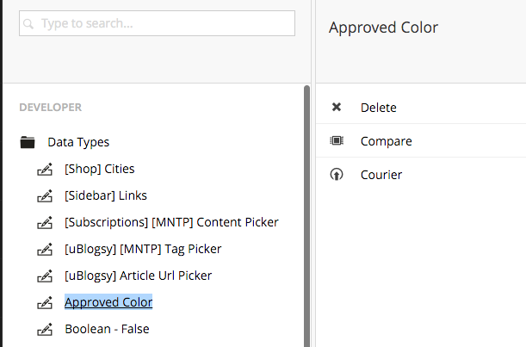Click the Compare action icon
The width and height of the screenshot is (526, 347).
337,140
